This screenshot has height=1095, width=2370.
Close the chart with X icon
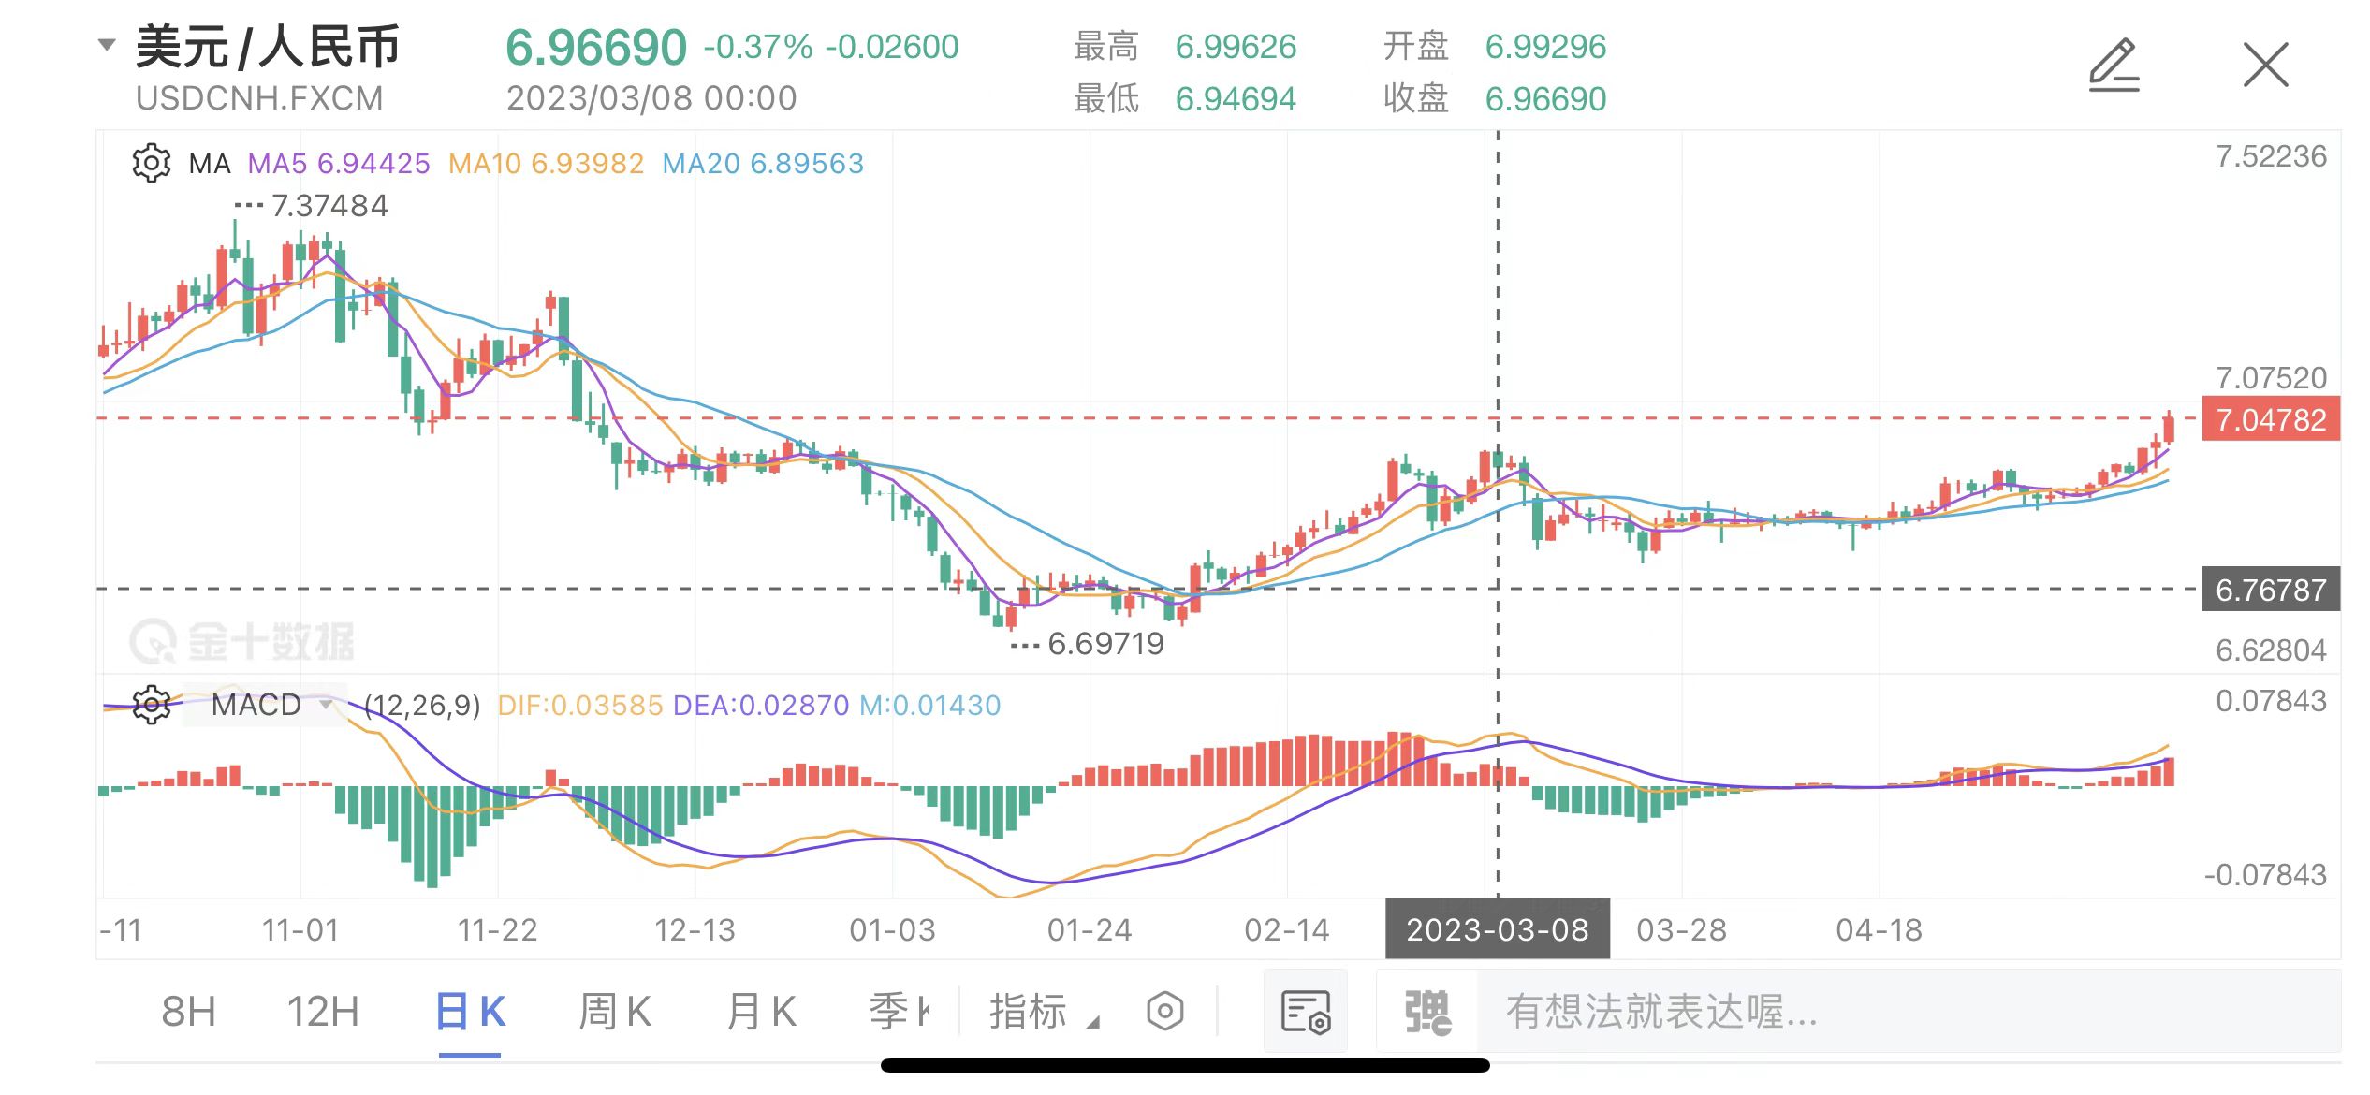[x=2265, y=66]
